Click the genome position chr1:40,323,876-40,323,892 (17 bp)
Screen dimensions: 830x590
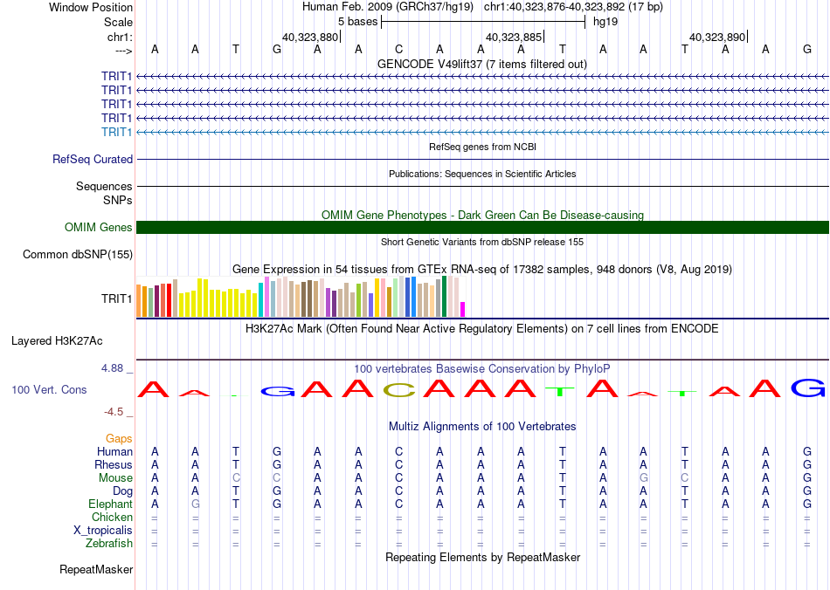tap(573, 7)
